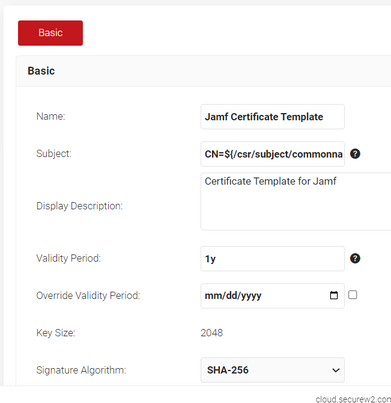Click the Signature Algorithm: label
The height and width of the screenshot is (403, 391).
[x=81, y=370]
